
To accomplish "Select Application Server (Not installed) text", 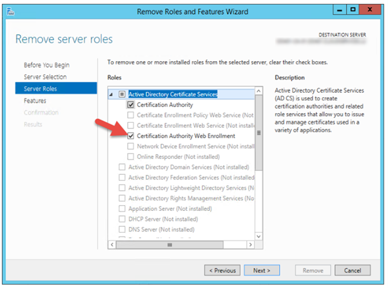I will tap(170, 209).
